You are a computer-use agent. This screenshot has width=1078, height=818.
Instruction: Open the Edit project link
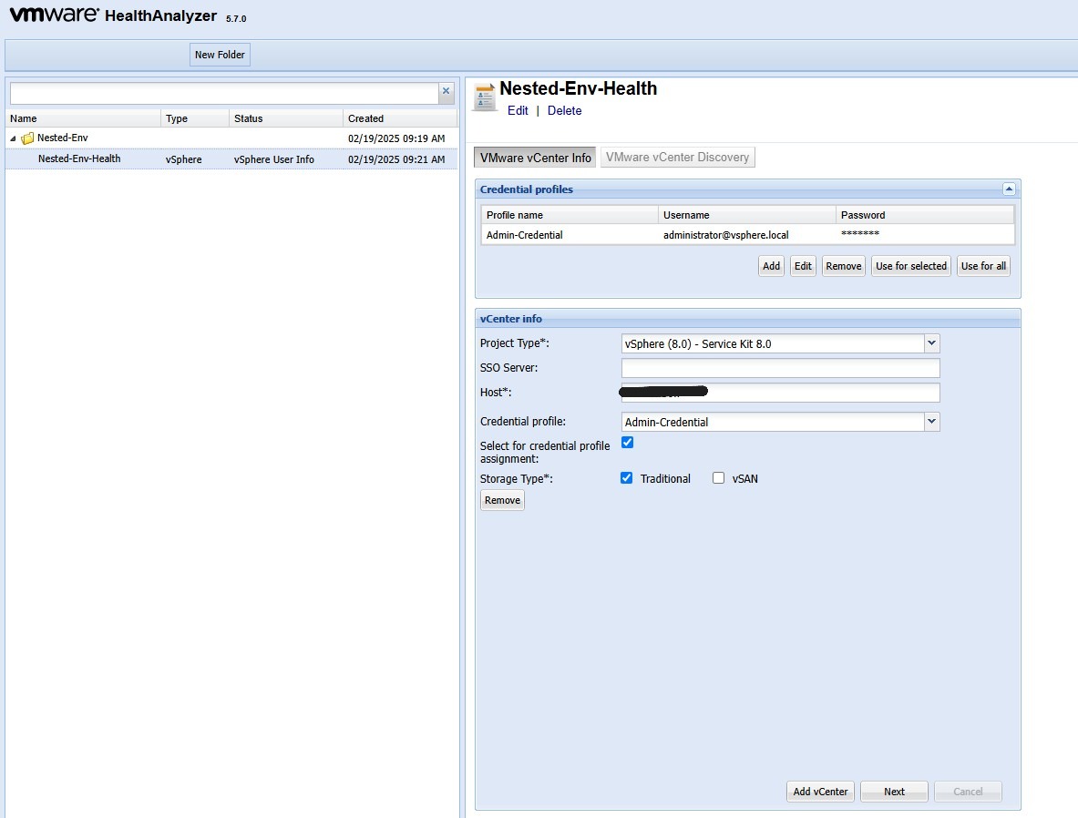518,110
